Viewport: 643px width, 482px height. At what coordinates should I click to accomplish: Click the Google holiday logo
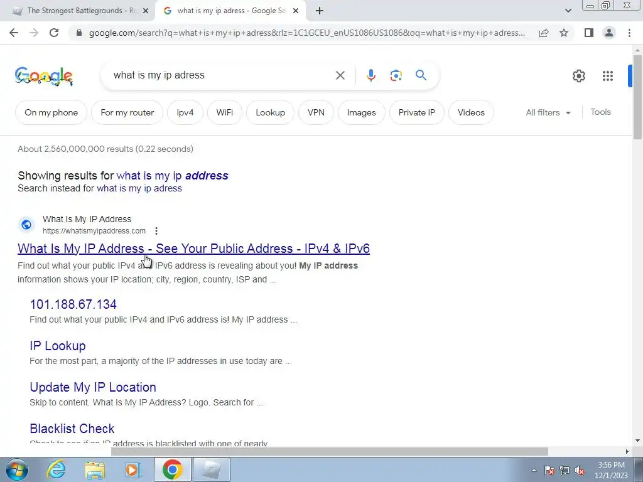point(44,76)
